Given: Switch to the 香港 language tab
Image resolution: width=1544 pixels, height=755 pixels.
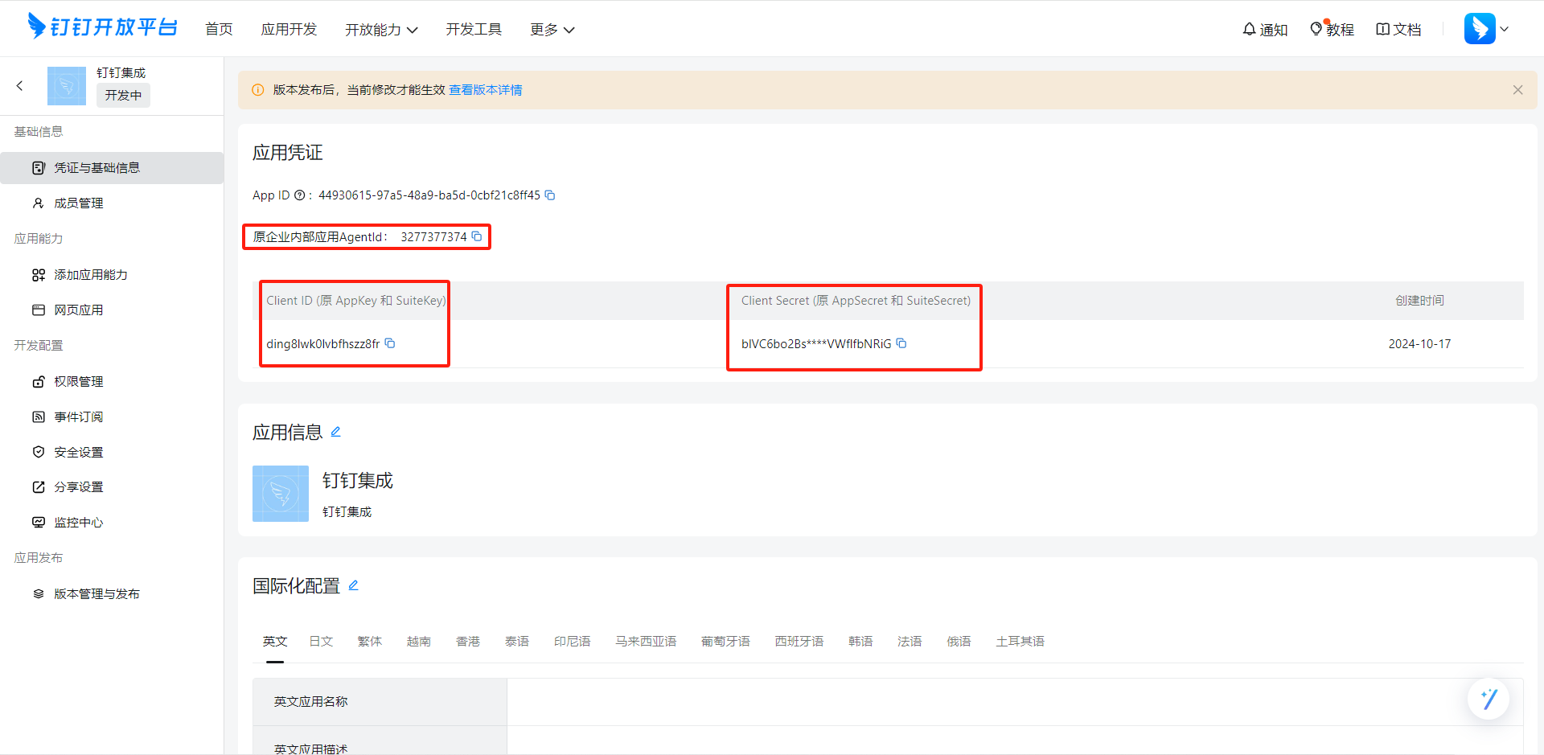Looking at the screenshot, I should pos(468,642).
